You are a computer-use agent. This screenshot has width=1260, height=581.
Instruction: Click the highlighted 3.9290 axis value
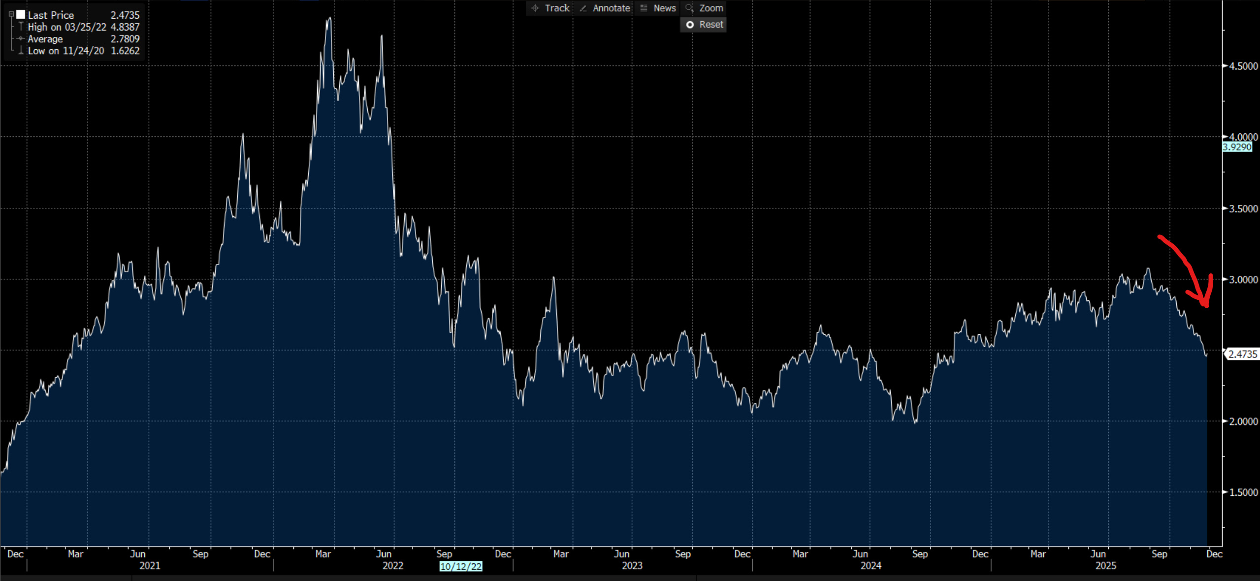coord(1236,147)
